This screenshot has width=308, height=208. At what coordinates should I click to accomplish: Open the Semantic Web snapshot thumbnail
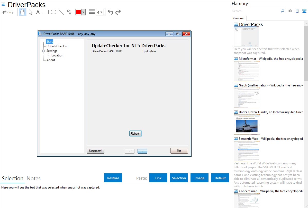247,151
